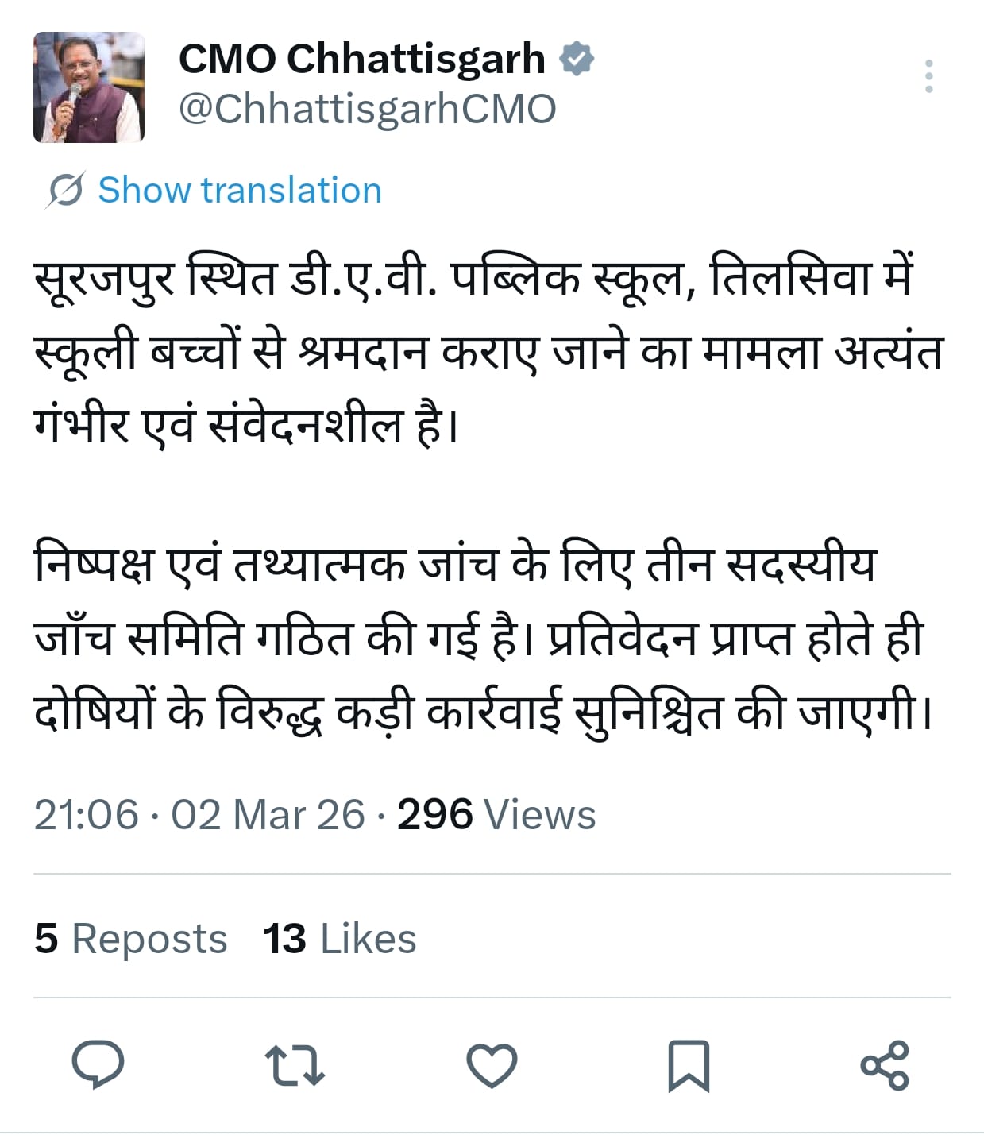The height and width of the screenshot is (1139, 984).
Task: Click the @ChhattisgarhCMO handle
Action: pos(367,109)
